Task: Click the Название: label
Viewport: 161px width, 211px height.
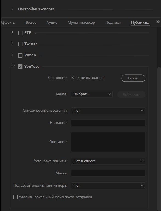Action: coord(59,123)
